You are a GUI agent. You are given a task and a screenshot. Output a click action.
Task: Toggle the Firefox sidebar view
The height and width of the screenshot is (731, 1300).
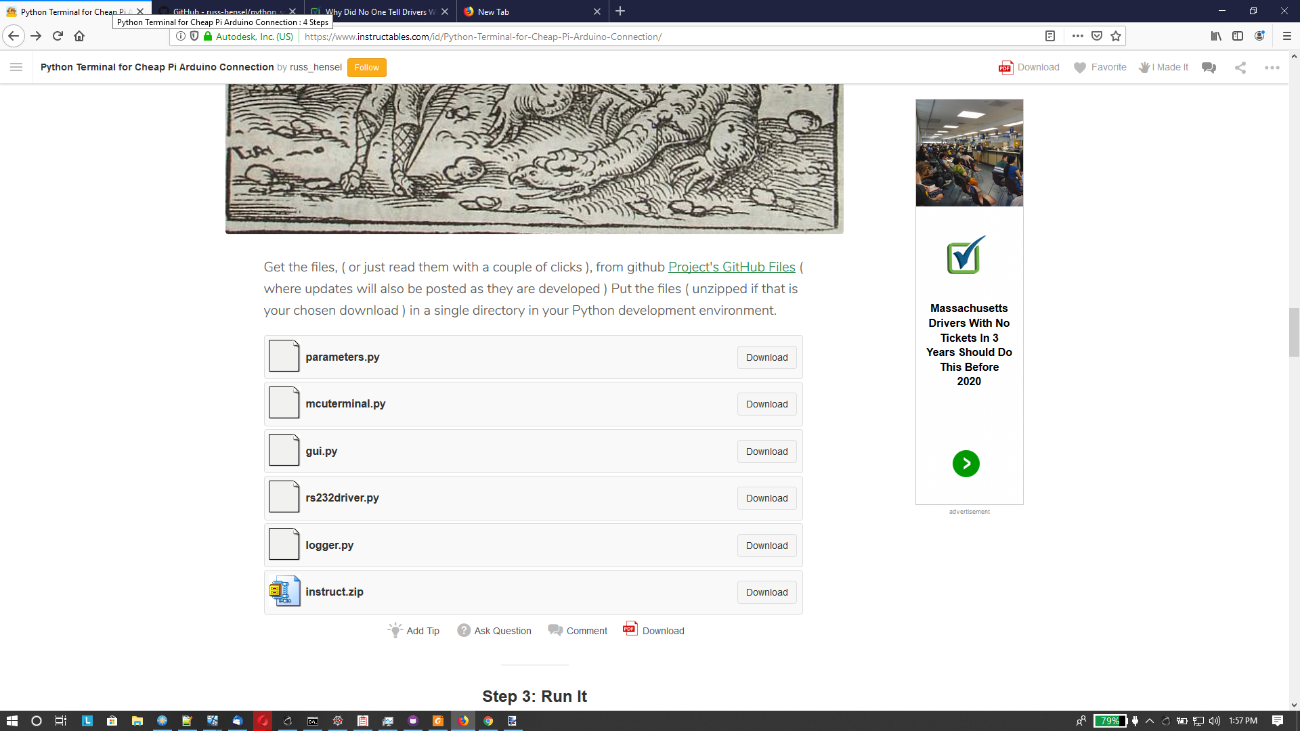(x=1238, y=37)
